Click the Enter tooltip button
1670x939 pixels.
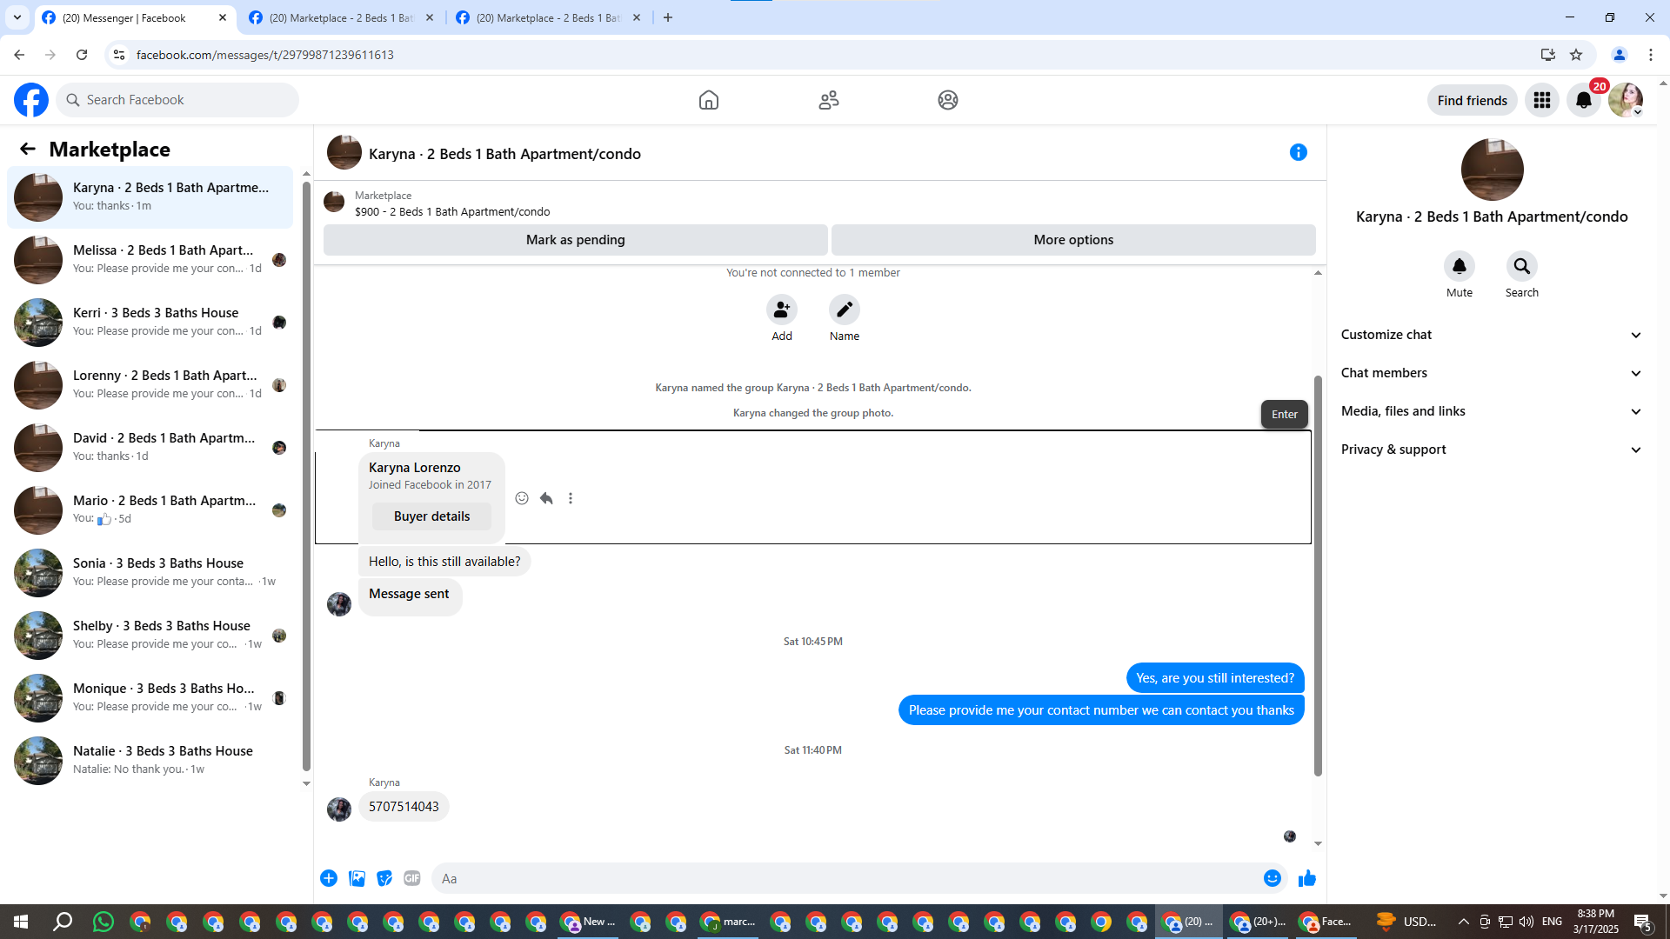(1284, 415)
